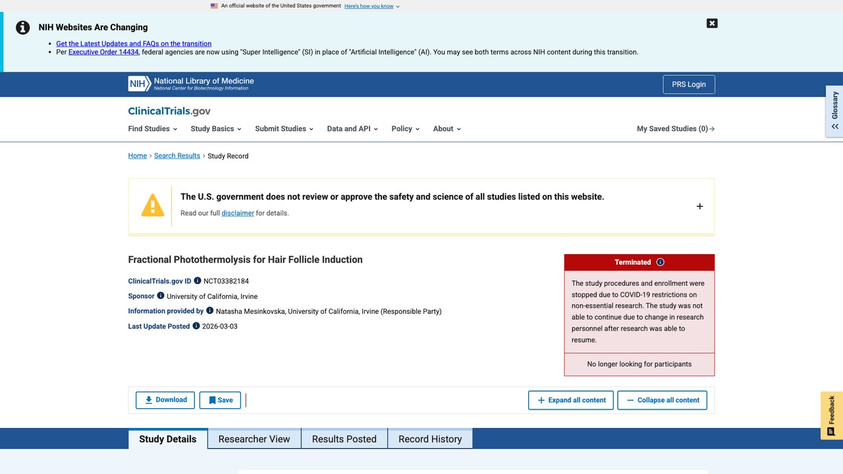Screen dimensions: 843x474
Task: Open My Saved Studies (0) link
Action: [x=676, y=128]
